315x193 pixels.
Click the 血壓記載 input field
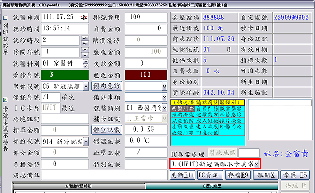click(146, 153)
